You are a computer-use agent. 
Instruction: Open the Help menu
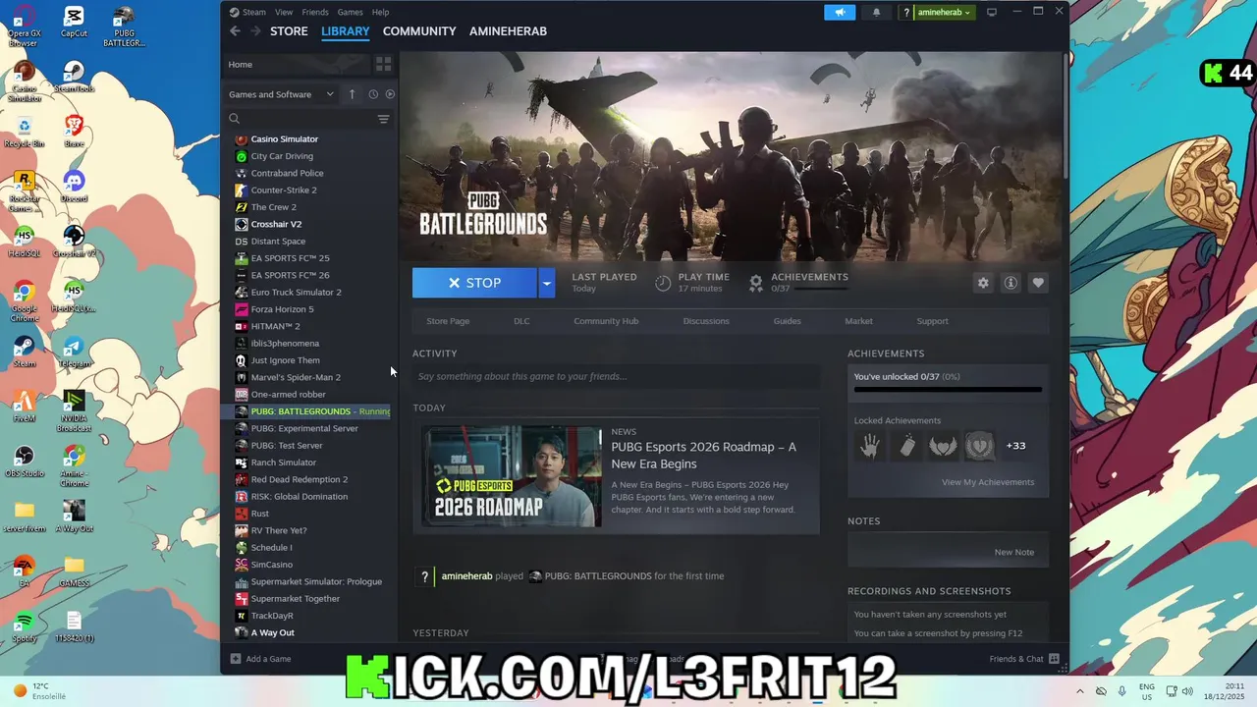380,12
